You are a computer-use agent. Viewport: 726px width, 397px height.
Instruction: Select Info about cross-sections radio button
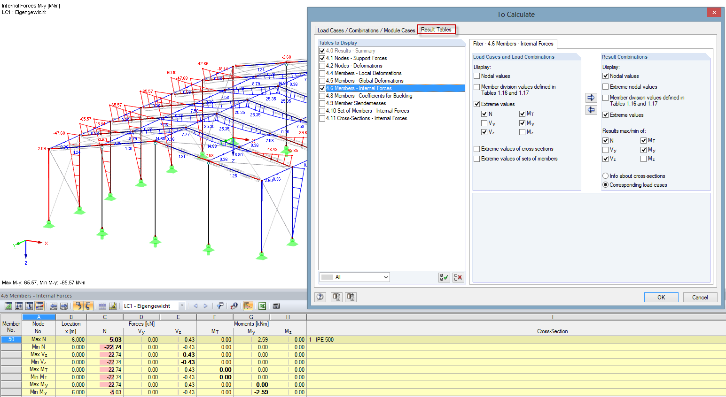(x=606, y=176)
